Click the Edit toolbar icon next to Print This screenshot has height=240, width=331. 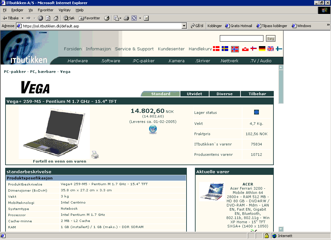tap(134, 18)
